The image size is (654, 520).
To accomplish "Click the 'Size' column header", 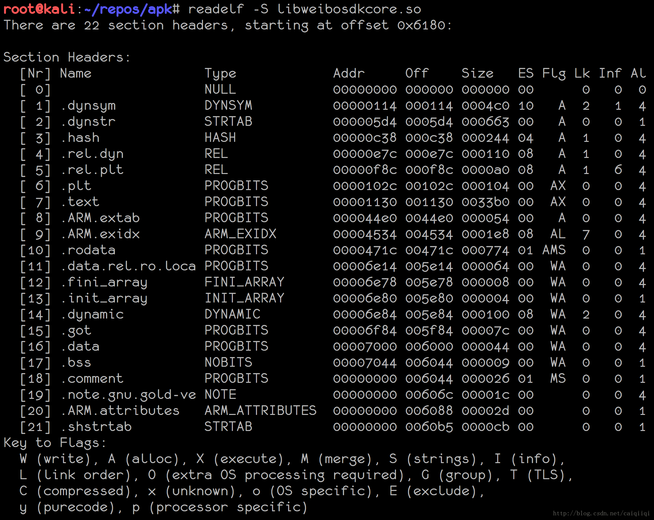I will [477, 73].
